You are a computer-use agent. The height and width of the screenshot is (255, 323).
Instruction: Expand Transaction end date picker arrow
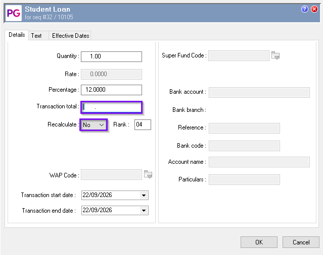tap(144, 211)
